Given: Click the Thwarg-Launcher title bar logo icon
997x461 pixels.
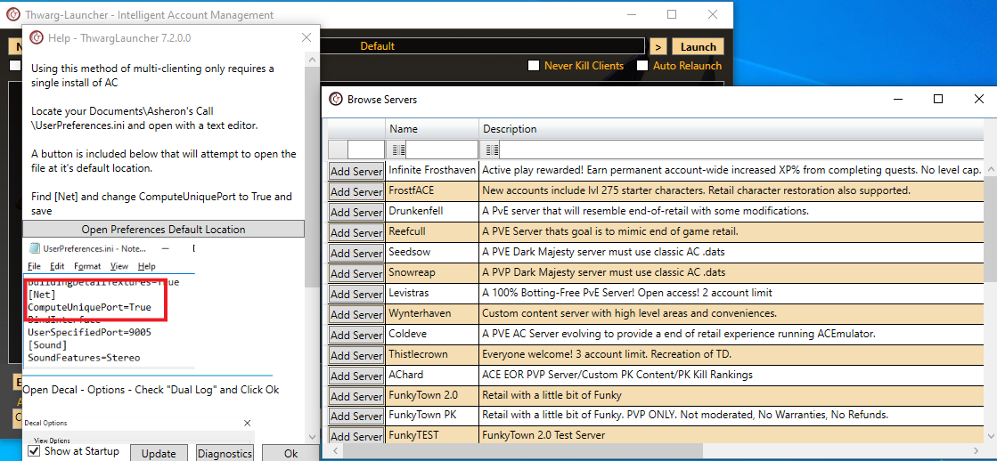Looking at the screenshot, I should (x=12, y=15).
